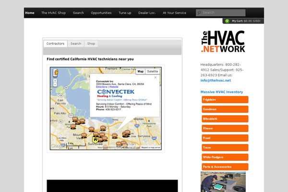
Task: Click the Phone: 408-503-6317 text
Action: coord(108,109)
